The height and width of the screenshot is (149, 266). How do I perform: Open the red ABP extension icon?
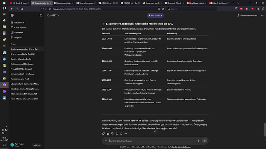coord(241,9)
